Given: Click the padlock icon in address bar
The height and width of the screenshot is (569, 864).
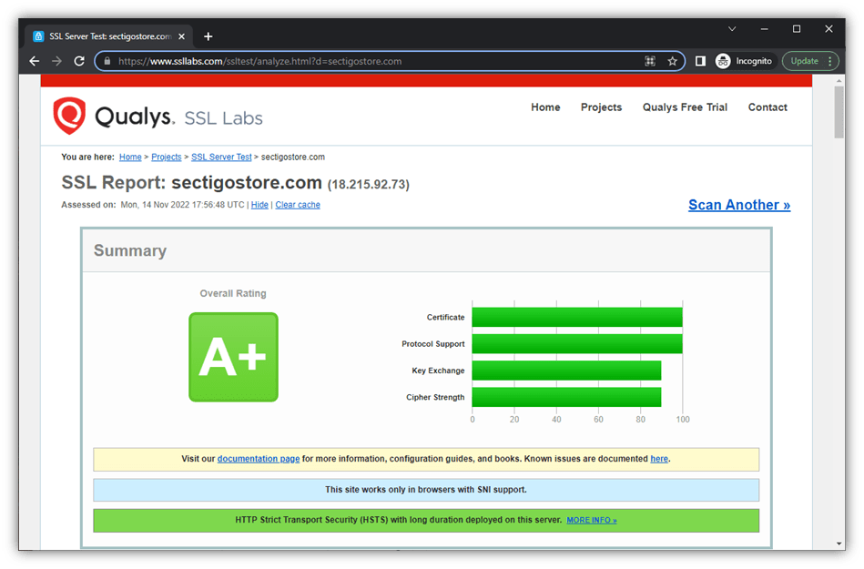Looking at the screenshot, I should (x=107, y=61).
